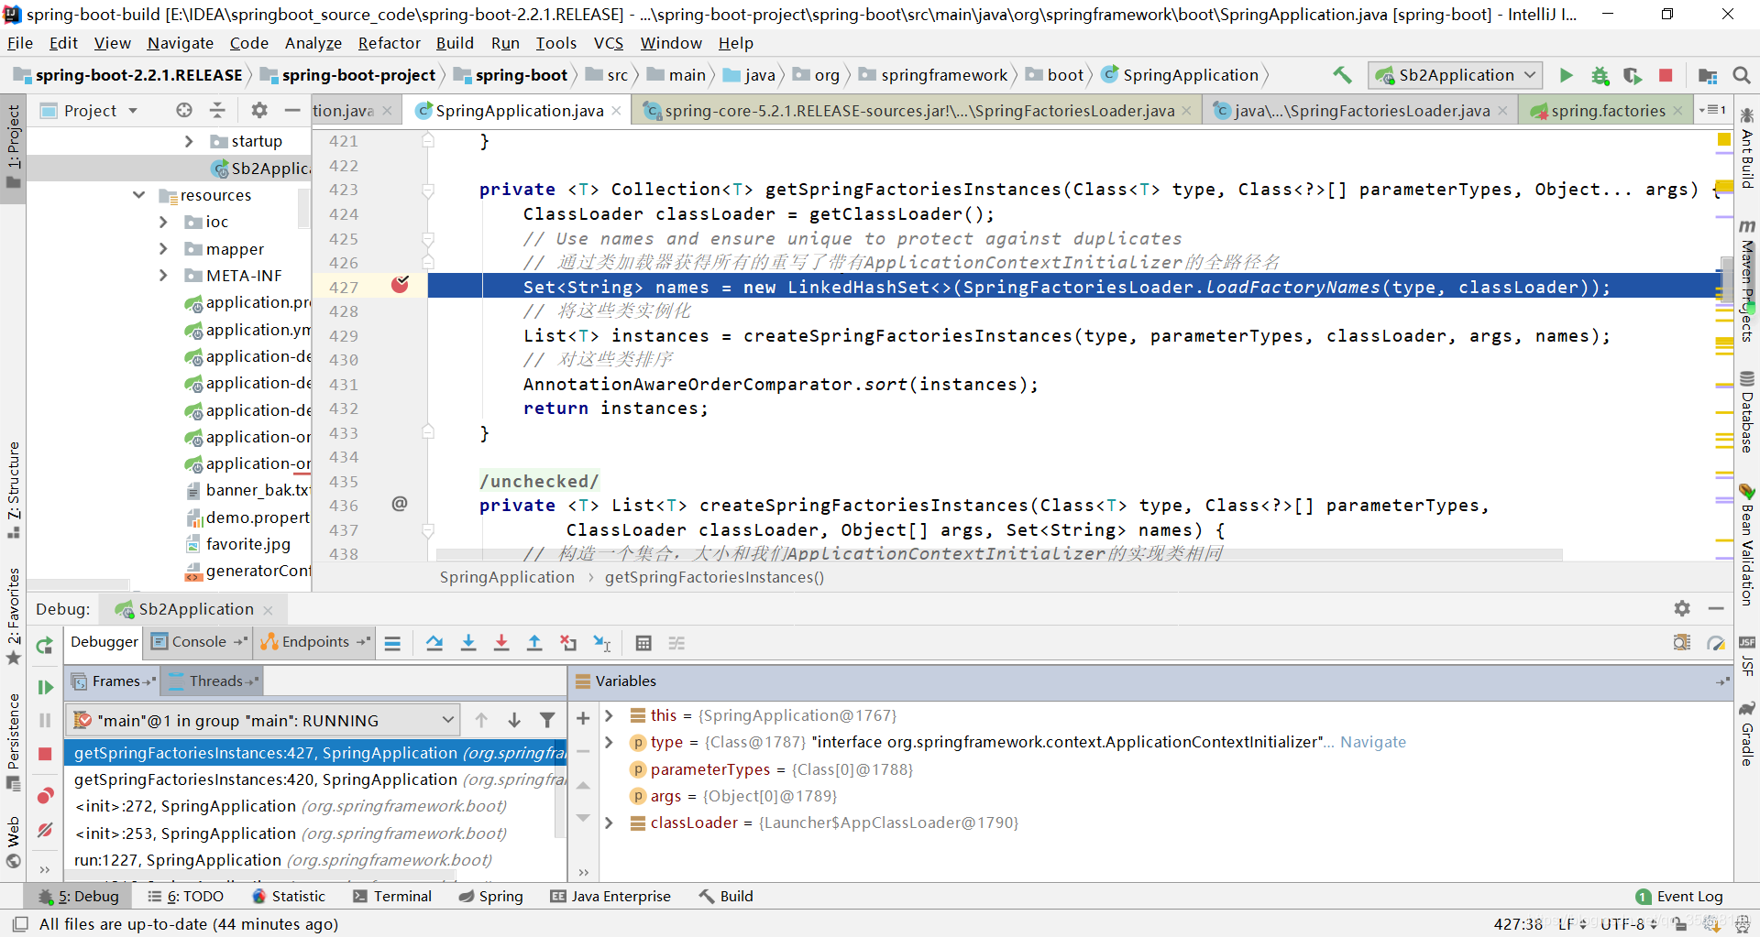Click the Force Step Into red arrow icon

[501, 643]
